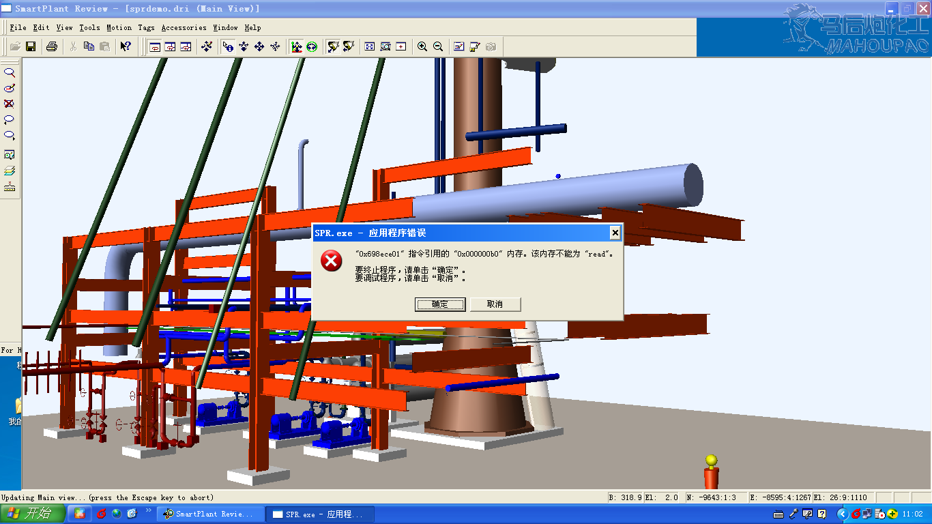Open the Edit menu
The width and height of the screenshot is (932, 524).
point(41,27)
